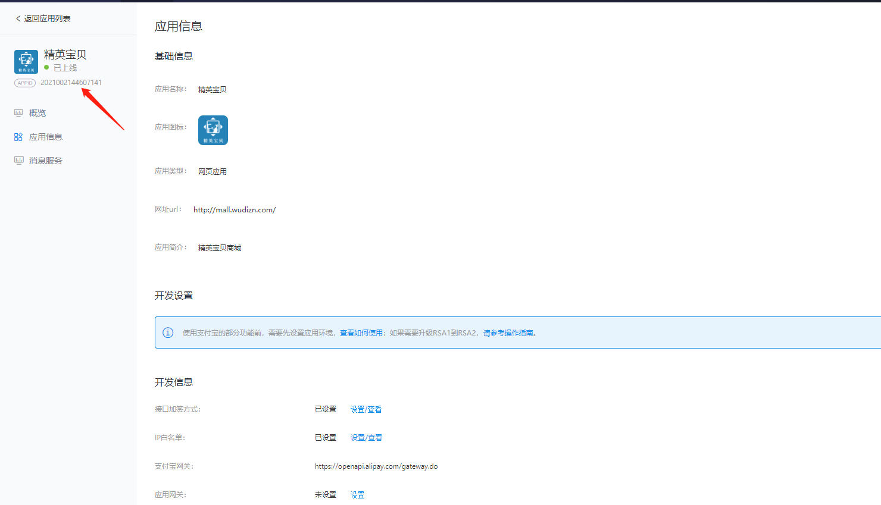Click the 精英宝贝 app name in sidebar

[65, 55]
